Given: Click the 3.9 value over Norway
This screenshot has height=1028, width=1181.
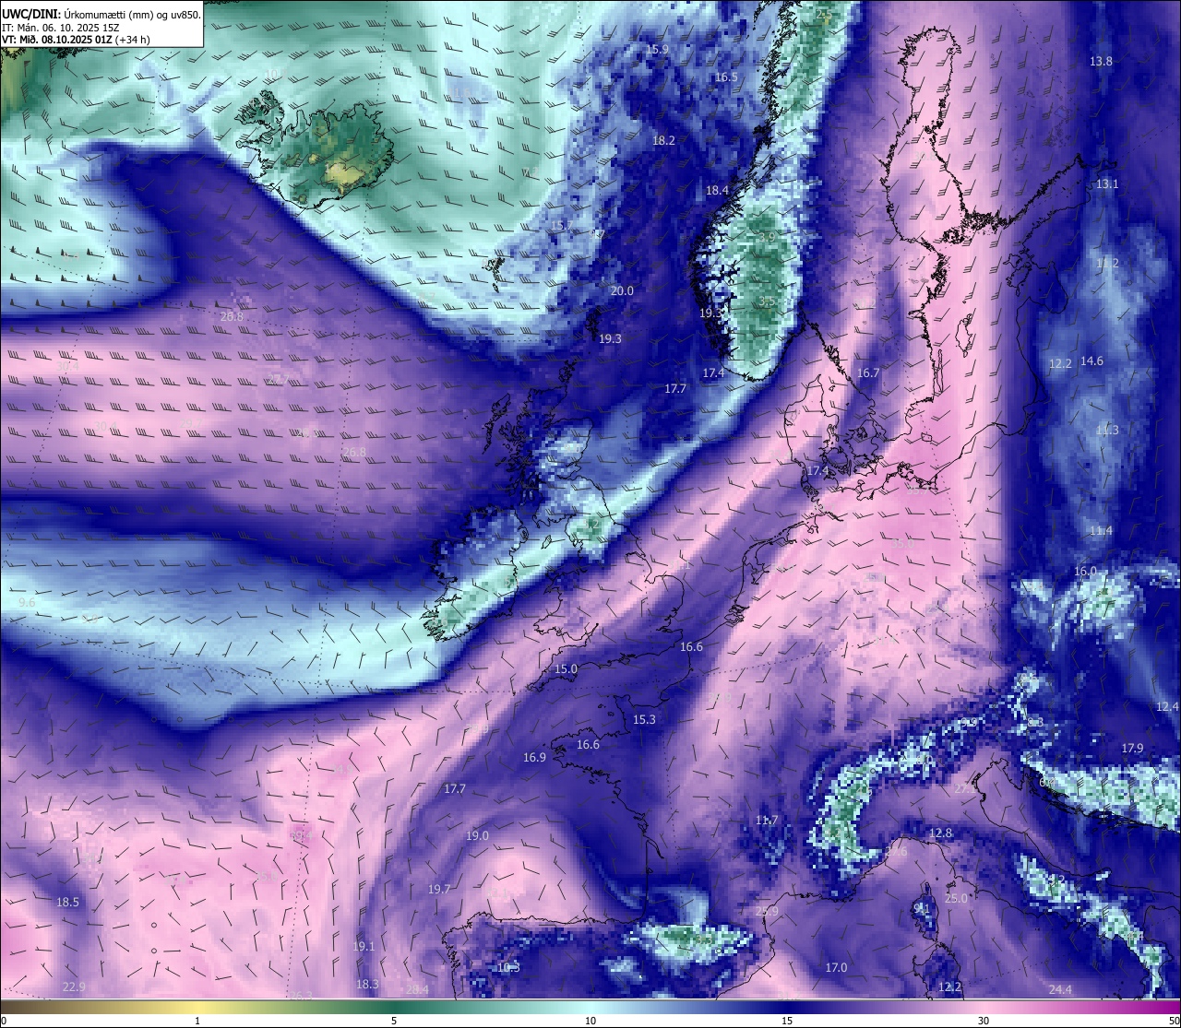Looking at the screenshot, I should (x=767, y=237).
